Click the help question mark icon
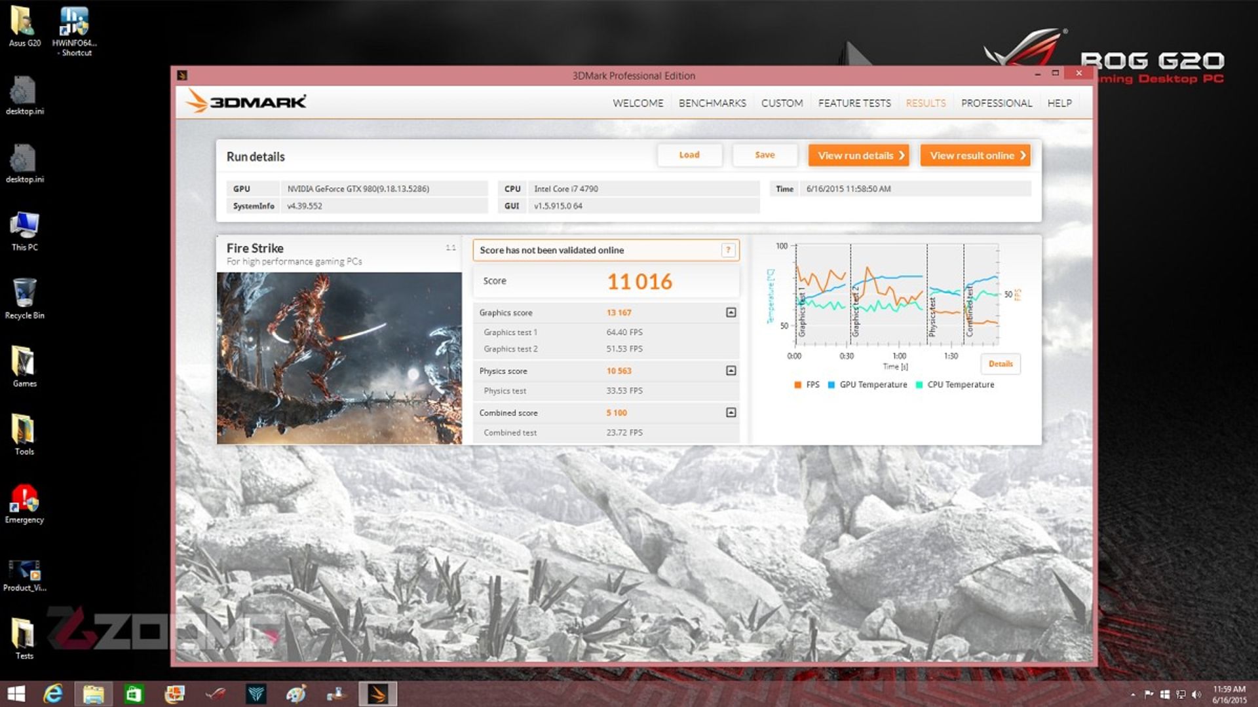The width and height of the screenshot is (1258, 707). pyautogui.click(x=729, y=249)
